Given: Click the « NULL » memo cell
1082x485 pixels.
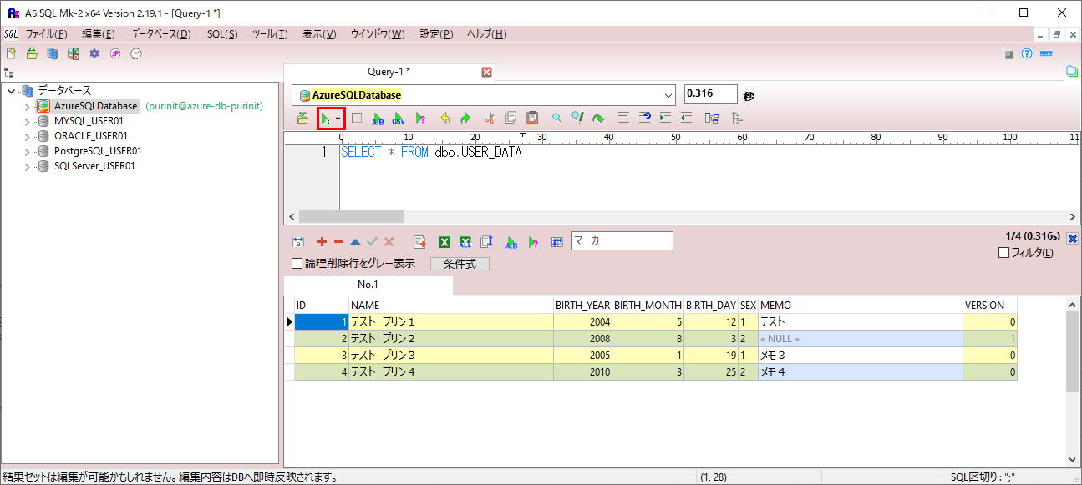Looking at the screenshot, I should click(x=861, y=339).
